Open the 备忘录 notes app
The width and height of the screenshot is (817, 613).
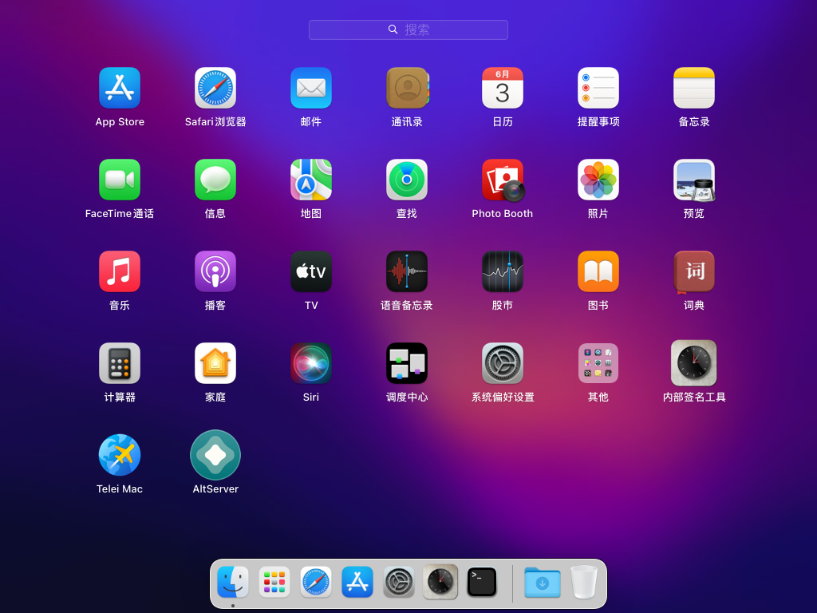tap(694, 88)
